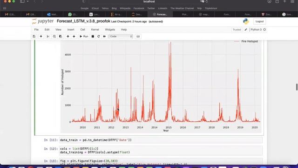
Task: Show the tab overview grid icon
Action: coord(292,1)
